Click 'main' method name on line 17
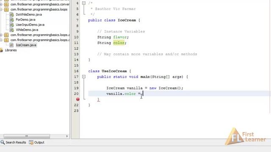The image size is (271, 152). click(x=145, y=77)
